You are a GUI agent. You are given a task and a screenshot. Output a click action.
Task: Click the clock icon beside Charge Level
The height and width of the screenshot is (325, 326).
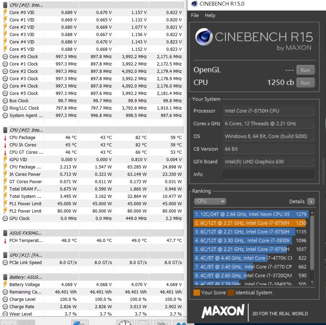pyautogui.click(x=5, y=299)
